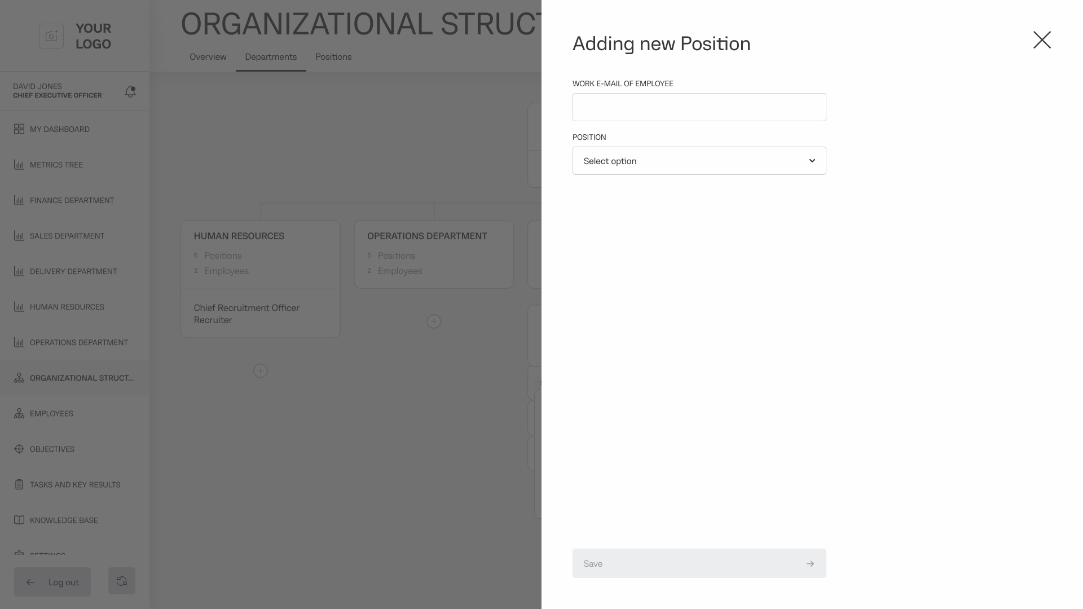Viewport: 1083px width, 609px height.
Task: Switch to the Positions tab
Action: point(333,57)
